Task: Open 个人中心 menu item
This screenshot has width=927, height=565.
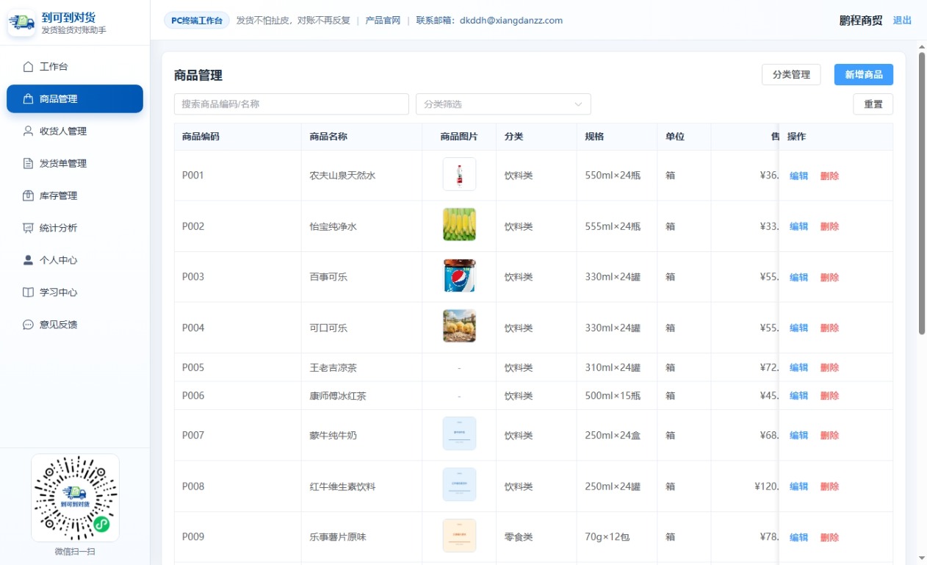Action: pos(75,260)
